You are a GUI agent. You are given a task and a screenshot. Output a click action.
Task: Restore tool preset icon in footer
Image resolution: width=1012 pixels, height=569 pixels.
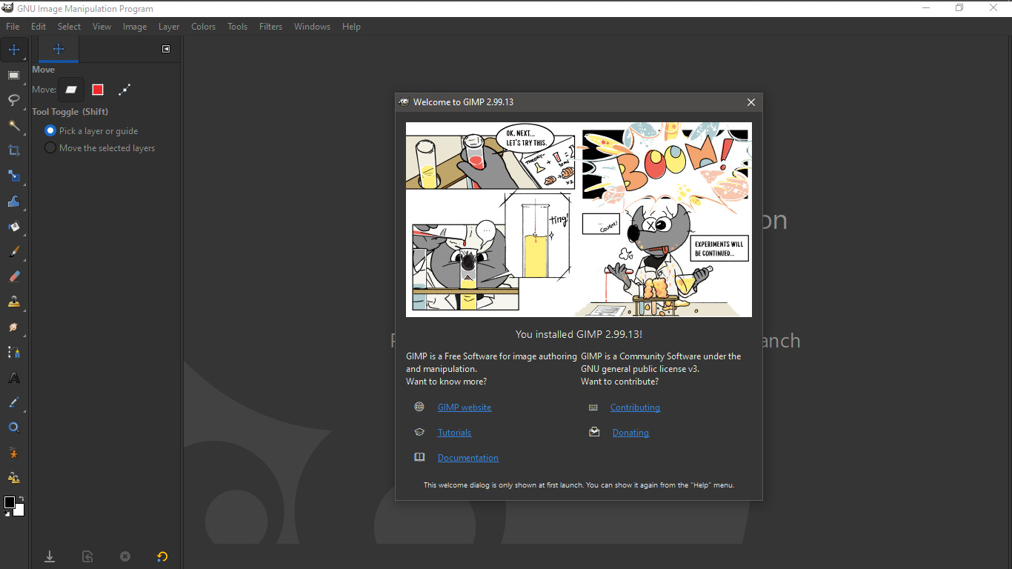(x=87, y=556)
